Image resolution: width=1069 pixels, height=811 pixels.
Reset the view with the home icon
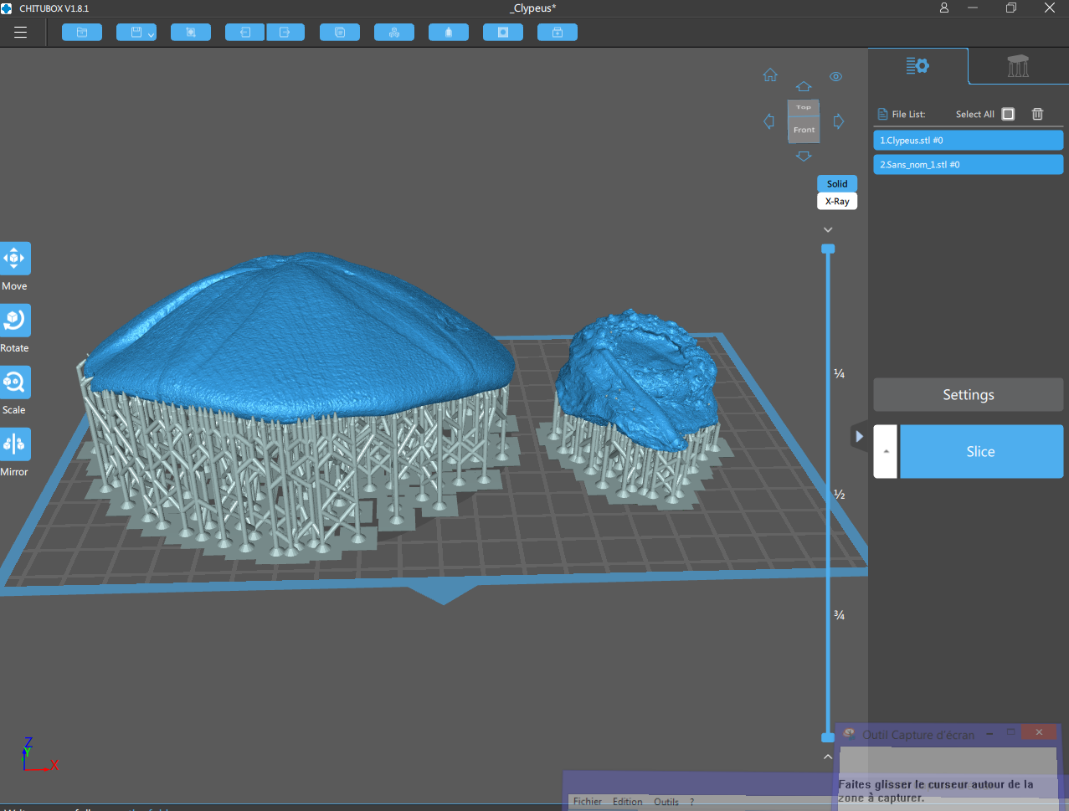coord(770,75)
